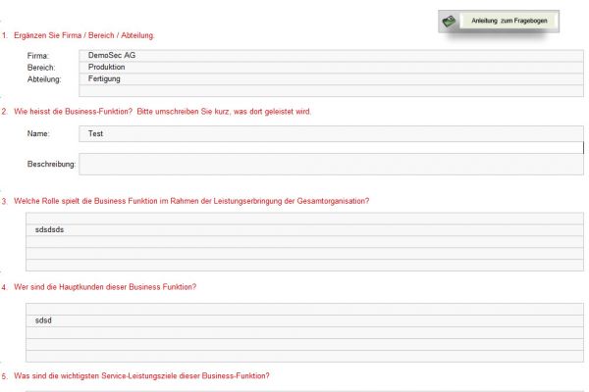Viewport: 589px width, 392px height.
Task: Click question 1 heading about Firma / Bereich / Abteilung
Action: point(83,35)
